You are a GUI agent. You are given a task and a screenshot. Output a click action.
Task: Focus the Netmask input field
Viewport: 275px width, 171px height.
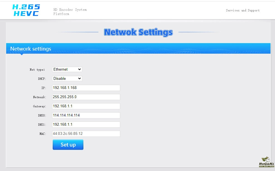click(86, 97)
